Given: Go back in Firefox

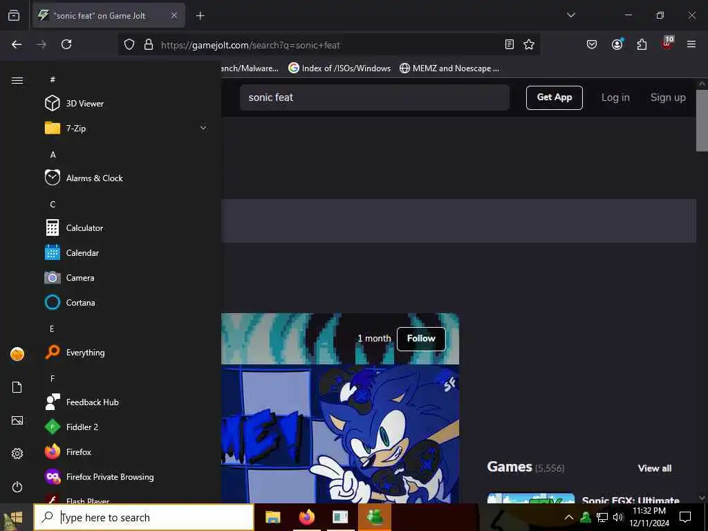Looking at the screenshot, I should (x=17, y=44).
